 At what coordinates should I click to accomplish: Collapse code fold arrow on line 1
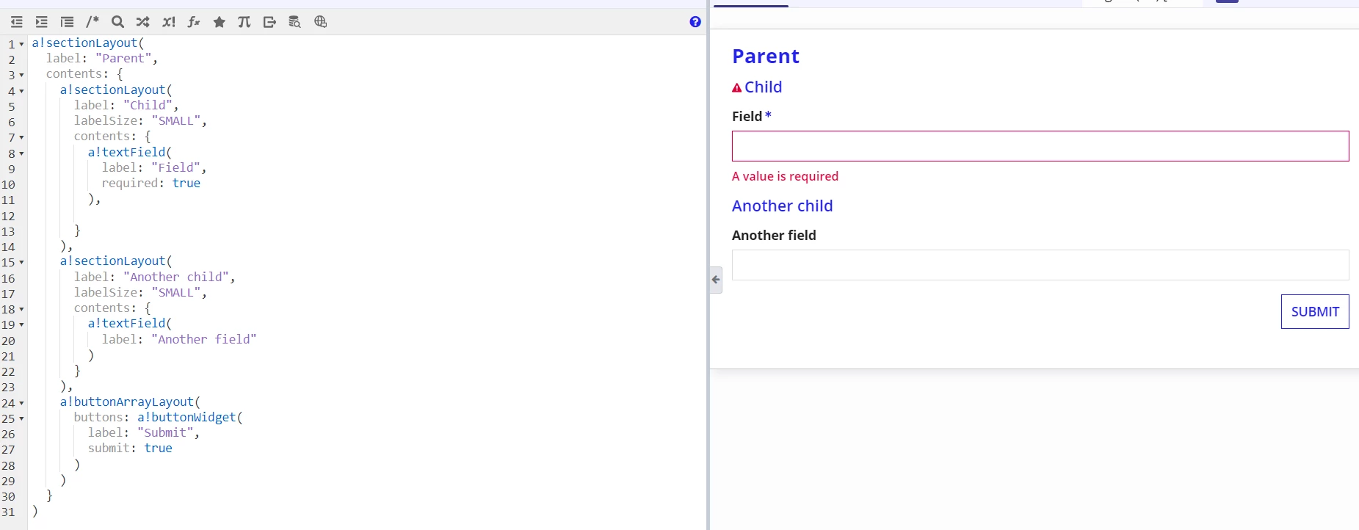[21, 44]
